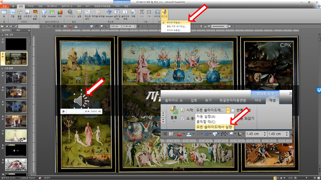Image resolution: width=321 pixels, height=180 pixels.
Task: Insert a SmartArt graphic
Action: (x=52, y=14)
